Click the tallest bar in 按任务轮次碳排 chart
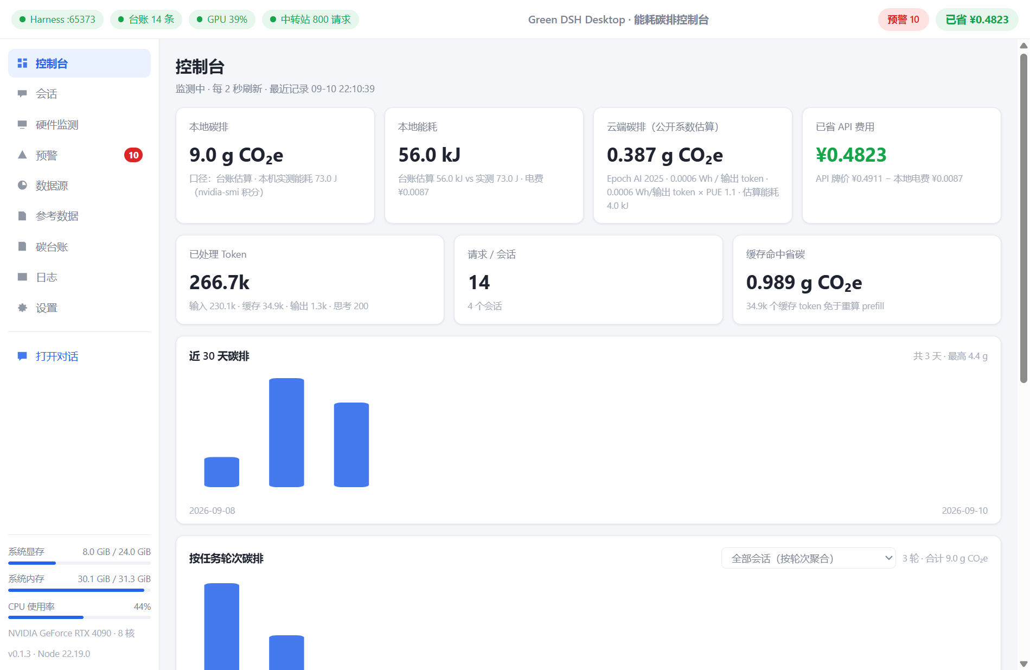This screenshot has height=670, width=1030. click(x=221, y=627)
